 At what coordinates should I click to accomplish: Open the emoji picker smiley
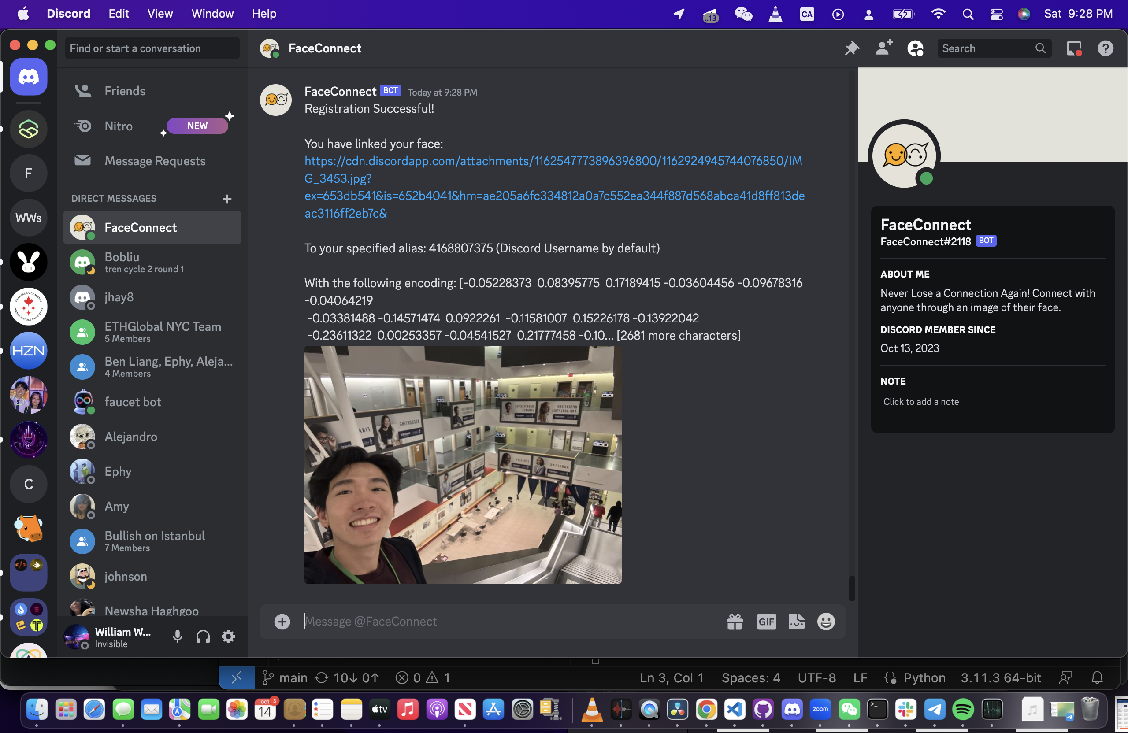(826, 621)
